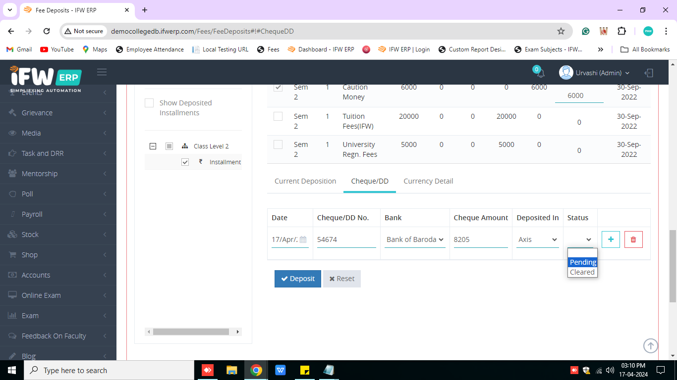Image resolution: width=677 pixels, height=380 pixels.
Task: Click the Exam bar chart icon
Action: [x=13, y=316]
